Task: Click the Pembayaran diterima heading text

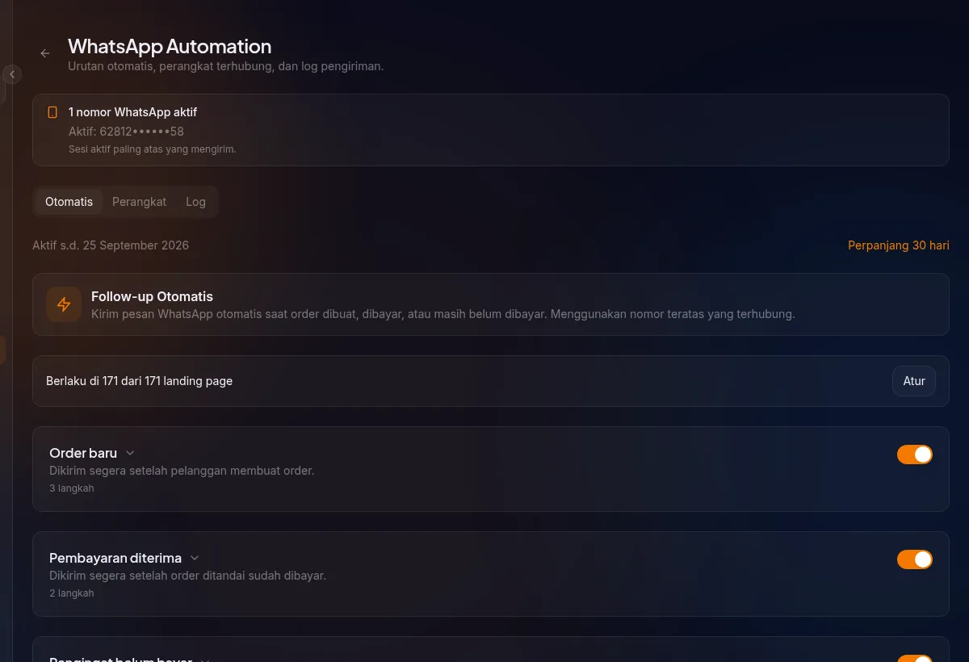Action: pyautogui.click(x=115, y=559)
